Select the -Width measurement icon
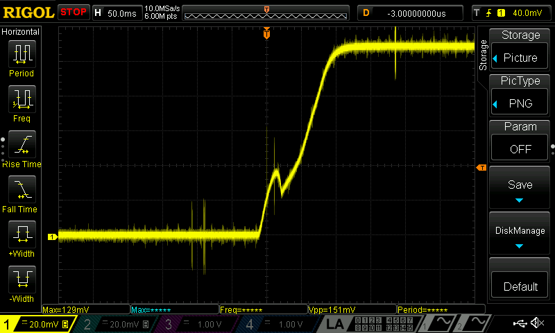Viewport: 555px width, 333px height. tap(22, 281)
